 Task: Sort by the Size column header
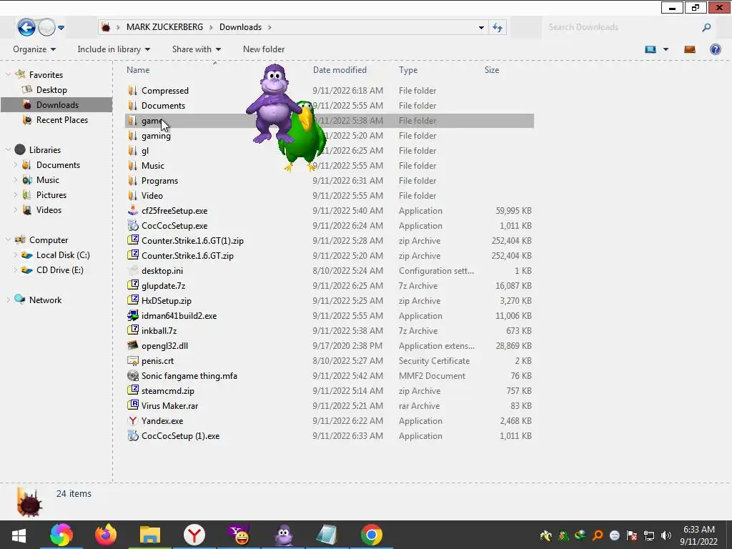[492, 70]
